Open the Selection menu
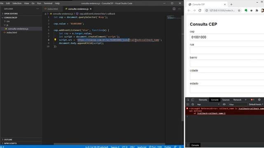This screenshot has height=148, width=264. 17,3
